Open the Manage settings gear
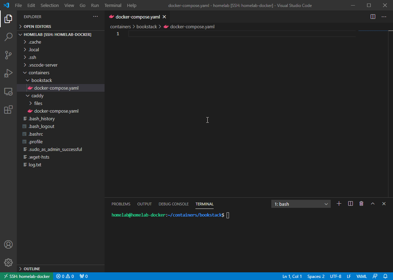Image resolution: width=393 pixels, height=280 pixels. (8, 263)
